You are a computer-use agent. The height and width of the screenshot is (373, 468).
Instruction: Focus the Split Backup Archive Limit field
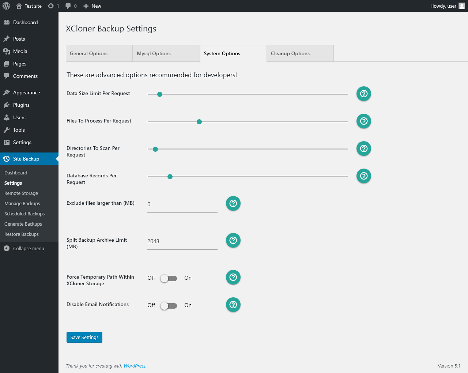tap(182, 241)
